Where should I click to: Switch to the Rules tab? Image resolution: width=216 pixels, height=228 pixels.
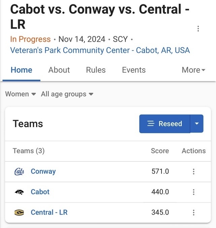[96, 70]
